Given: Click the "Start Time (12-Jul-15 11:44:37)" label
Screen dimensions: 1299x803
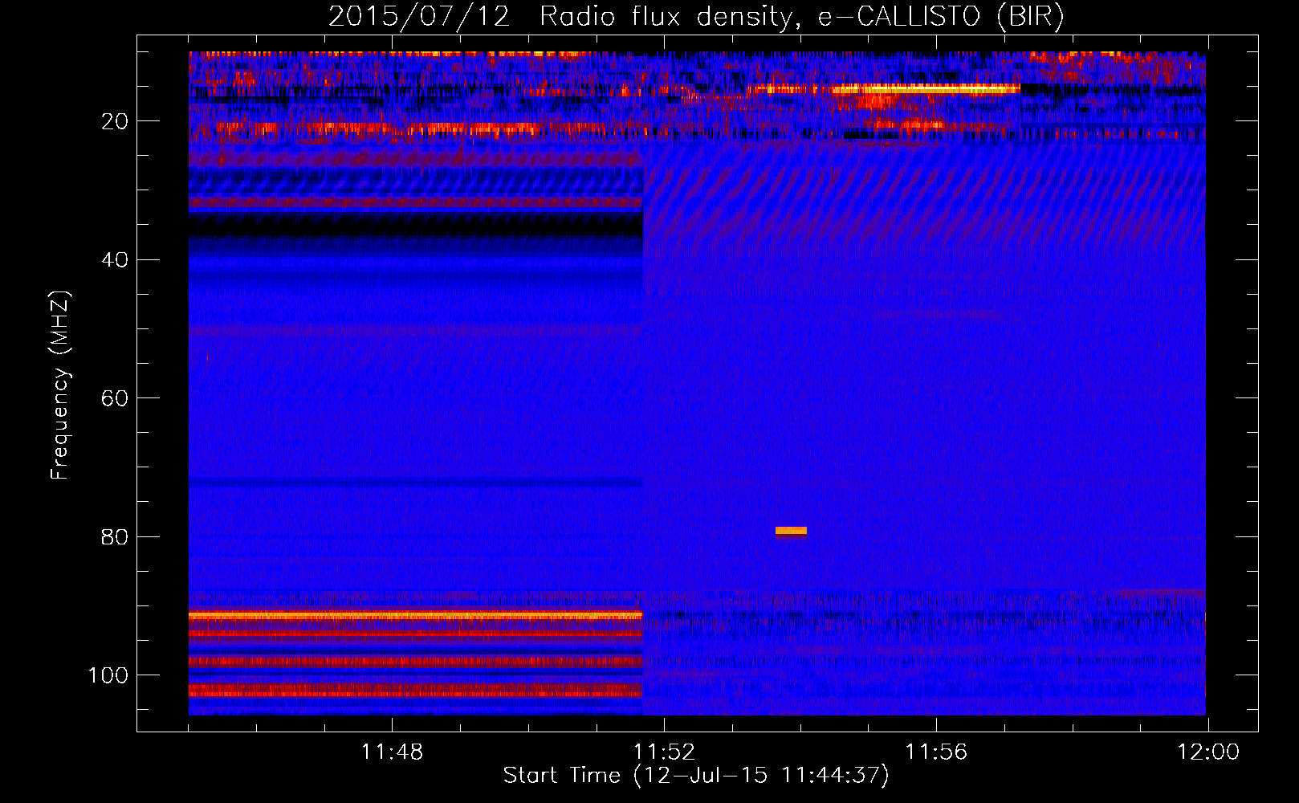Looking at the screenshot, I should [x=696, y=776].
